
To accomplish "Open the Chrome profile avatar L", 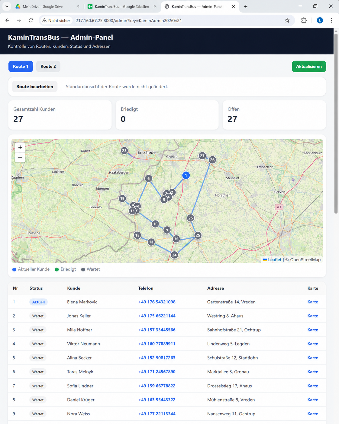I will point(320,20).
